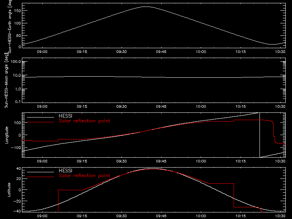Click 'Solar reflection point' legend in Longitude plot
292x219 pixels.
click(x=84, y=121)
